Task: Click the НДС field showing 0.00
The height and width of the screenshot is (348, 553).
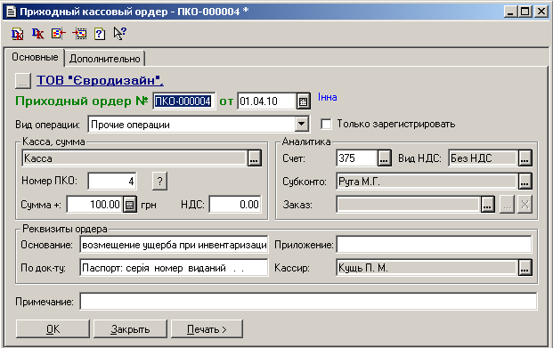Action: (x=235, y=205)
